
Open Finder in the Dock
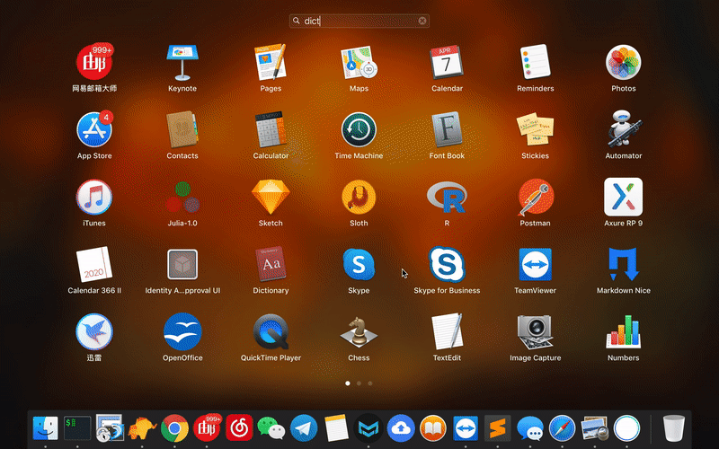click(46, 428)
